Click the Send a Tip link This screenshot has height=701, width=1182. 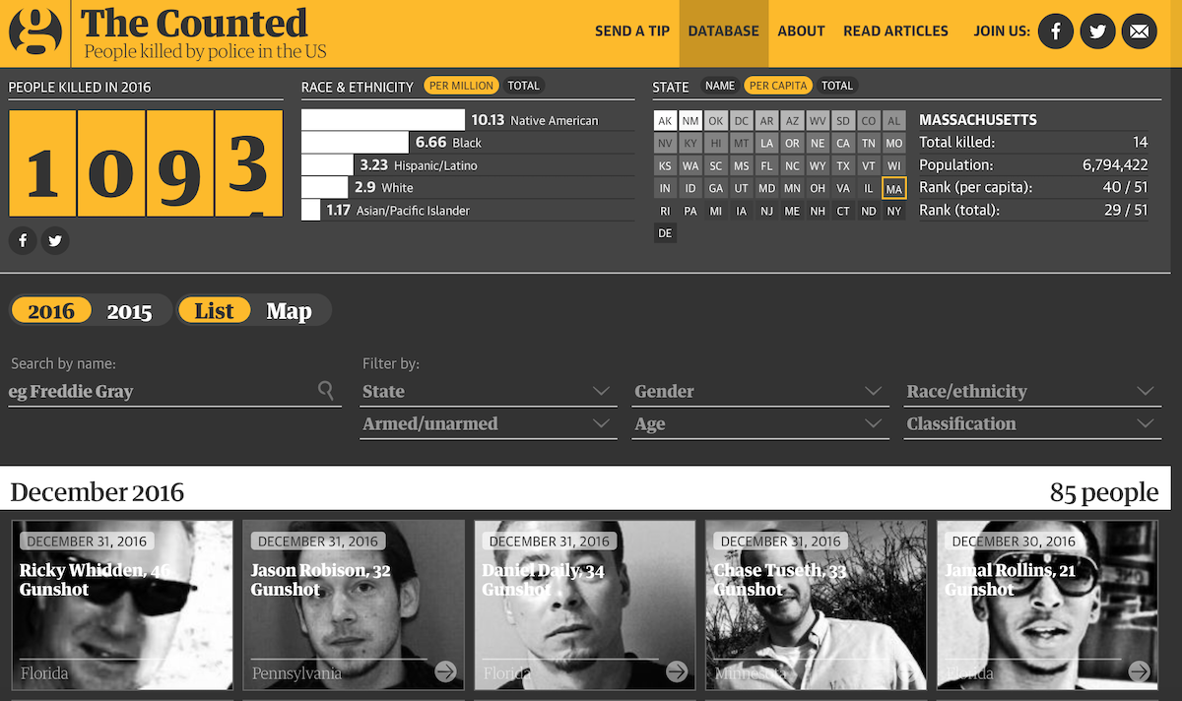point(631,32)
